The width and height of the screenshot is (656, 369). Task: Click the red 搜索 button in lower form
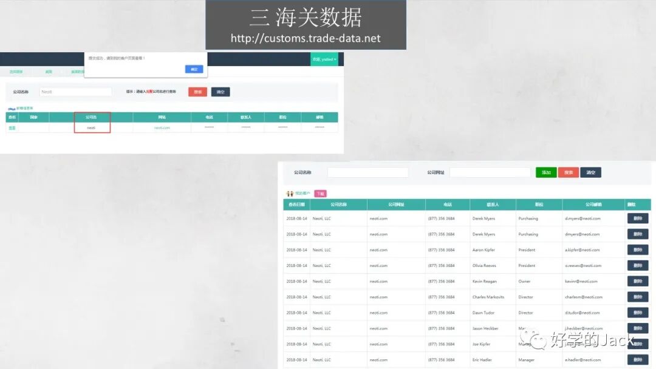pyautogui.click(x=569, y=172)
